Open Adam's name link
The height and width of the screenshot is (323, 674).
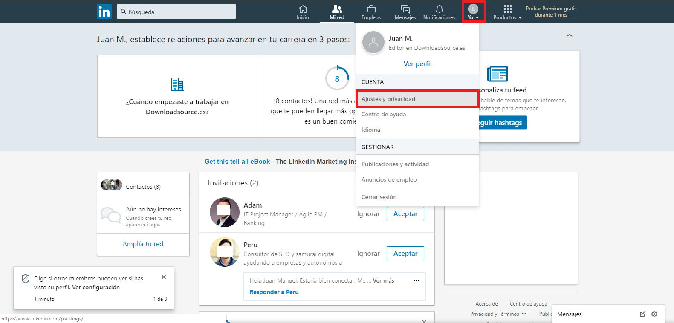pos(253,205)
